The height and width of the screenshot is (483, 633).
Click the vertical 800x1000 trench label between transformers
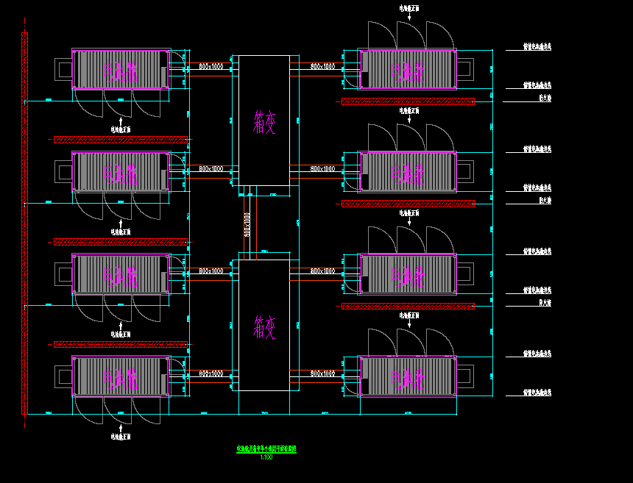coord(247,224)
